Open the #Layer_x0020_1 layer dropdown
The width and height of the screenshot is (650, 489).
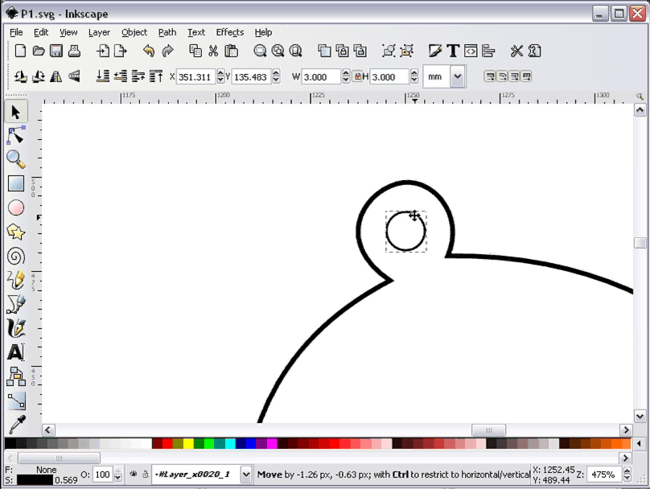click(x=246, y=475)
